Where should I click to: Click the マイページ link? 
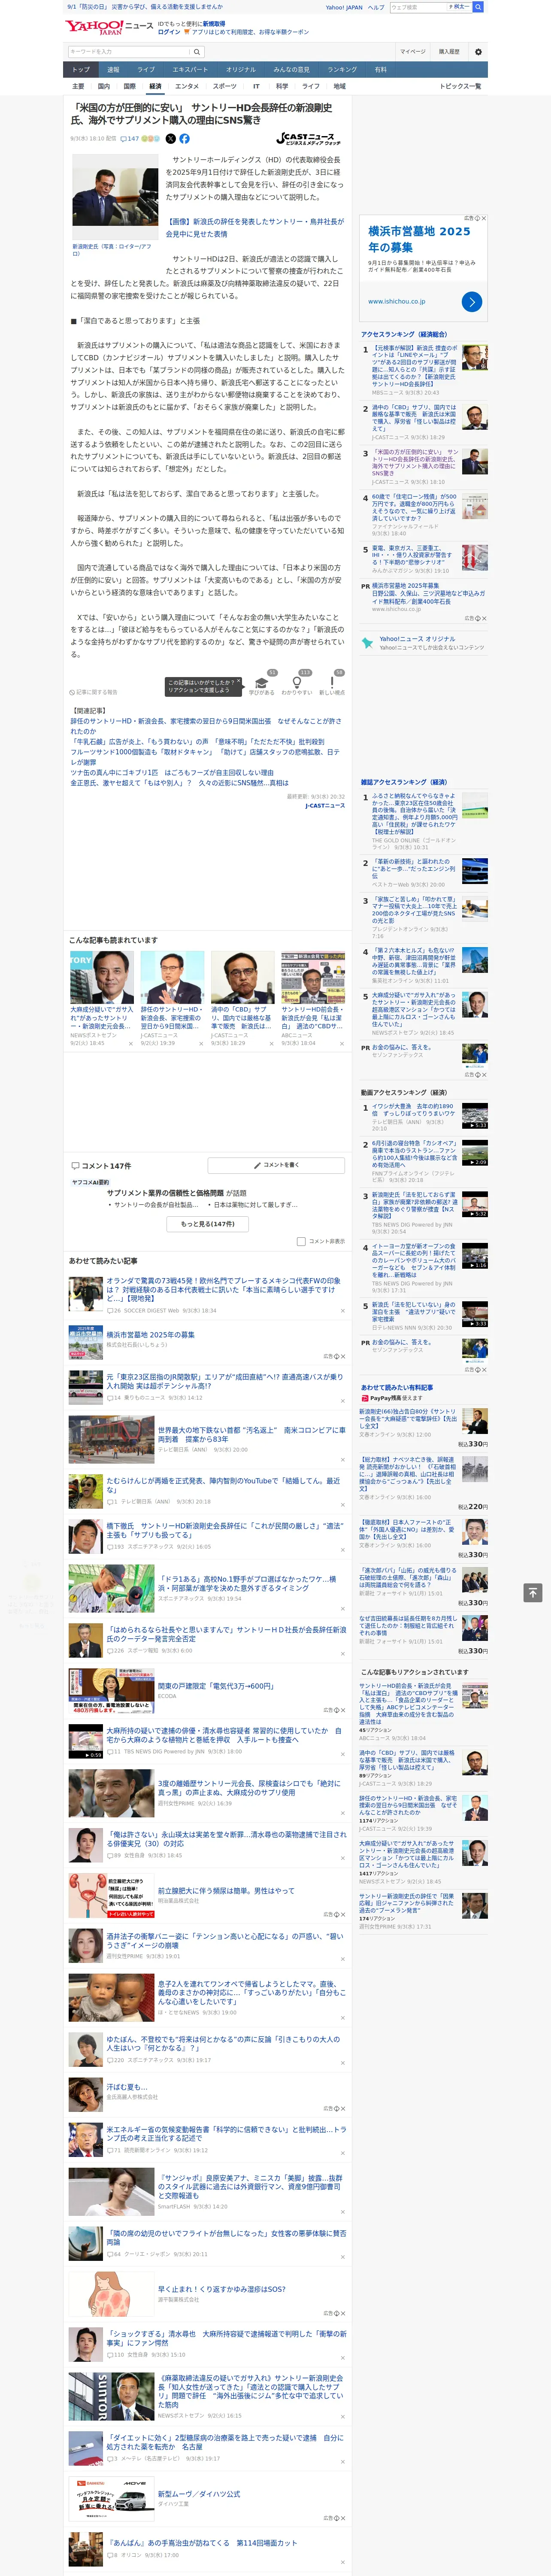pyautogui.click(x=413, y=52)
